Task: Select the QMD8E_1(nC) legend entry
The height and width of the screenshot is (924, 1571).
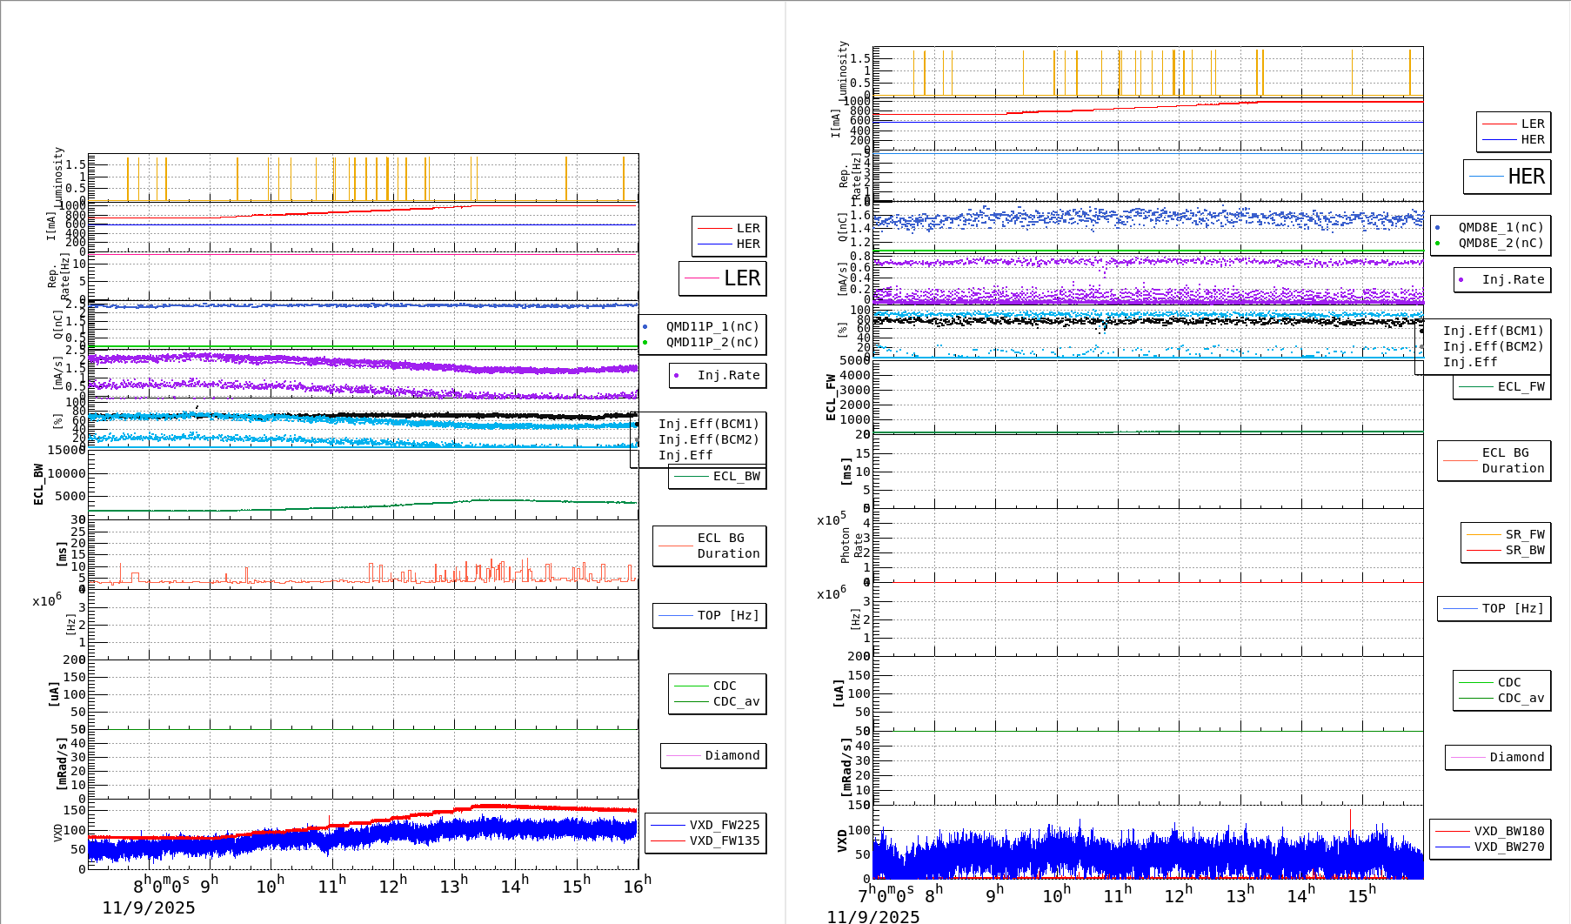Action: 1501,227
